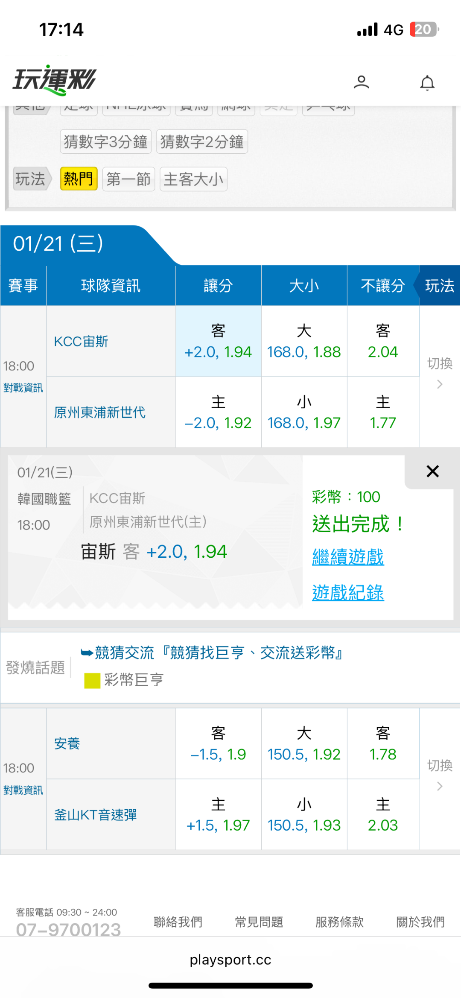This screenshot has height=998, width=461.
Task: Toggle KCC宙斯 客 +2.0 spread bet
Action: point(218,341)
